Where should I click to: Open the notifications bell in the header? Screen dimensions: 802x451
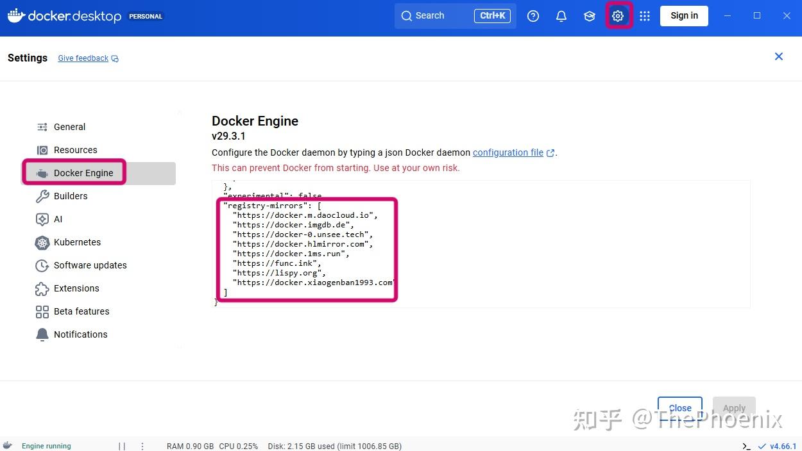point(561,16)
